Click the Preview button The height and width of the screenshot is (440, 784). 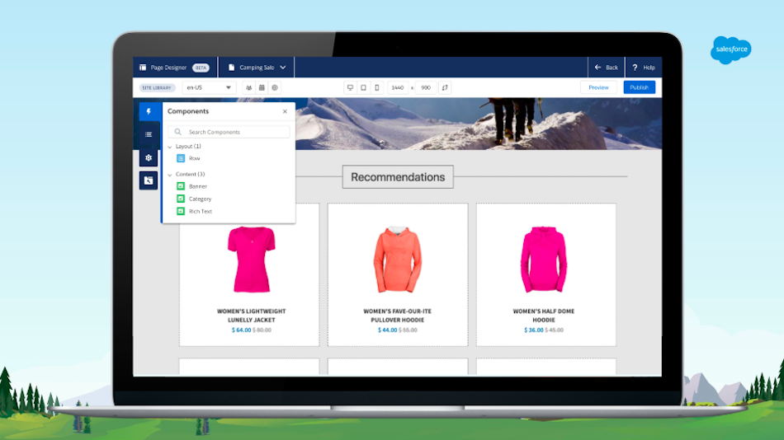598,87
